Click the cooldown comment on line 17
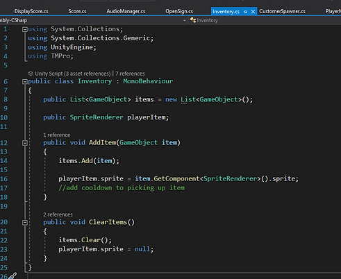This screenshot has width=341, height=279. (122, 187)
